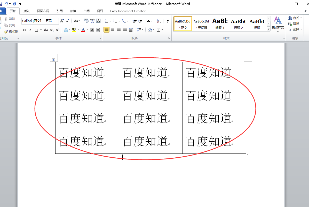
Task: Click Redo icon in quick access toolbar
Action: (x=14, y=4)
